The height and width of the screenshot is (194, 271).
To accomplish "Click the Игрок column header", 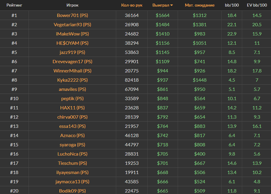I will [x=72, y=5].
